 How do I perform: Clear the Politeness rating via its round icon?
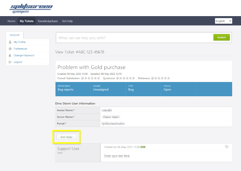(x=152, y=78)
